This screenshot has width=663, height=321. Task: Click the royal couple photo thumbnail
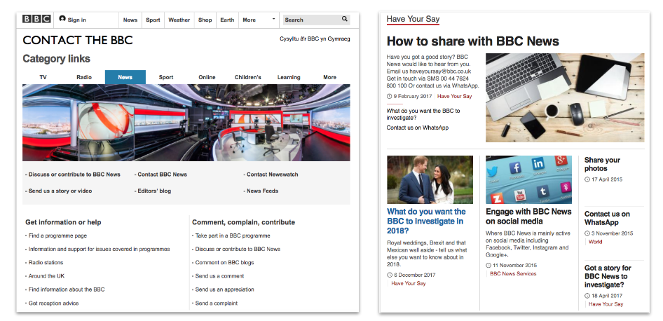click(x=430, y=179)
